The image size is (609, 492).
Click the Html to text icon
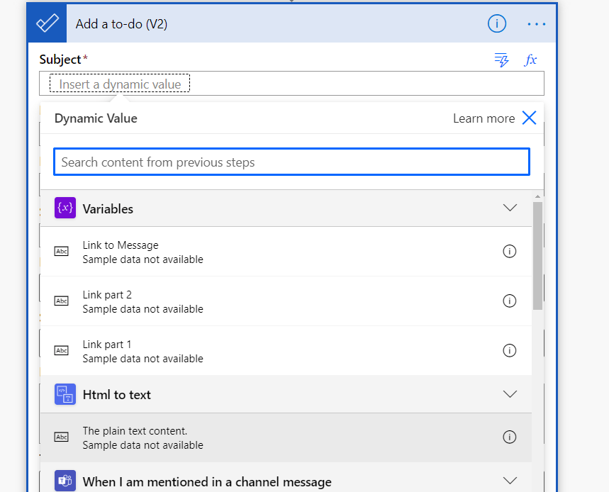click(65, 394)
